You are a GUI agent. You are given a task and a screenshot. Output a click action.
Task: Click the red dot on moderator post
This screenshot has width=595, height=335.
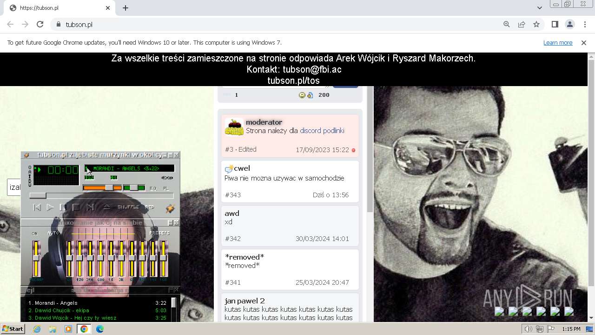click(353, 150)
